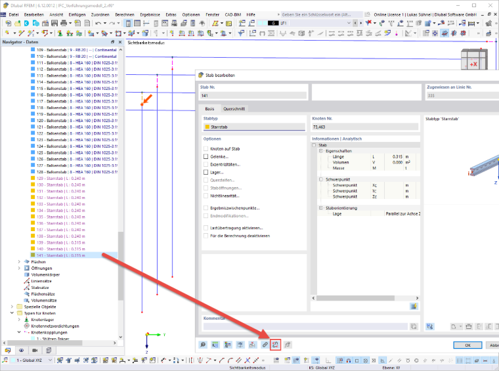Click the blue X snap icon in bottom toolbar

point(248,360)
